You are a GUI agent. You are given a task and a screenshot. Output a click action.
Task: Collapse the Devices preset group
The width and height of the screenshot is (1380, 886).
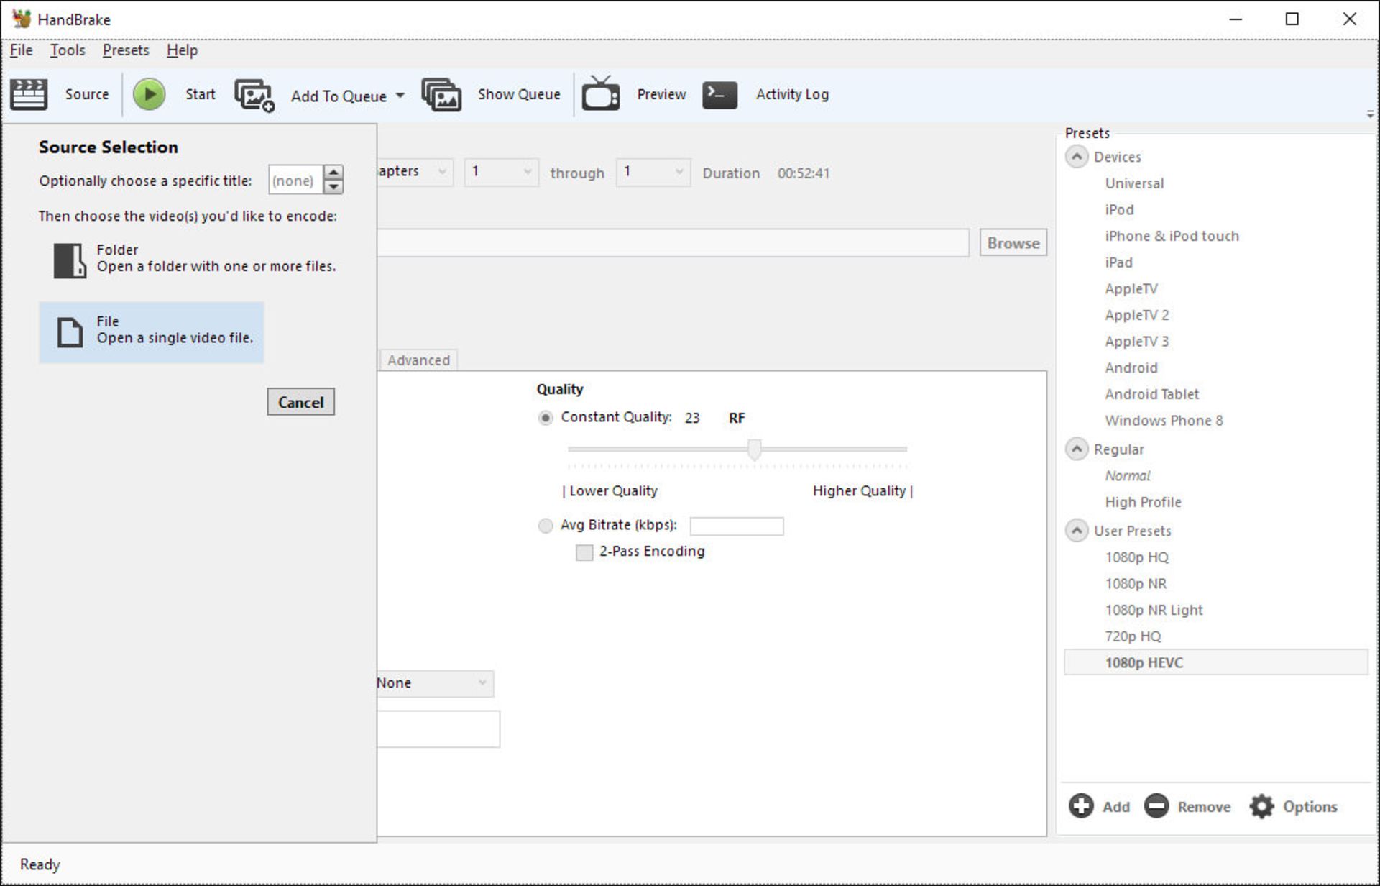1076,157
